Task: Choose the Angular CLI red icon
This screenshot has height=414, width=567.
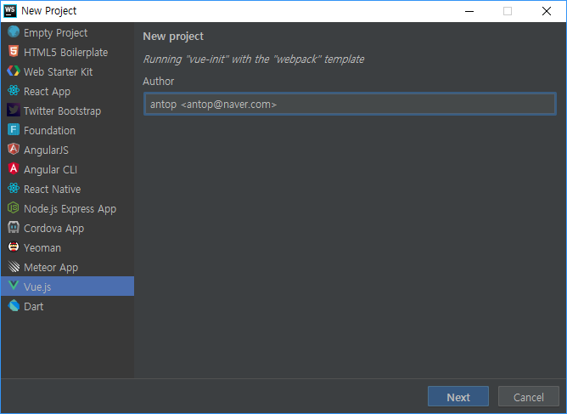Action: pos(14,169)
